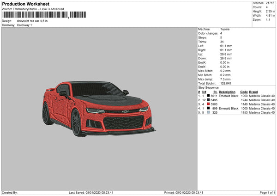Select the design name 'chevrolet red car 4,8 in'
The image size is (277, 196).
[x=32, y=21]
